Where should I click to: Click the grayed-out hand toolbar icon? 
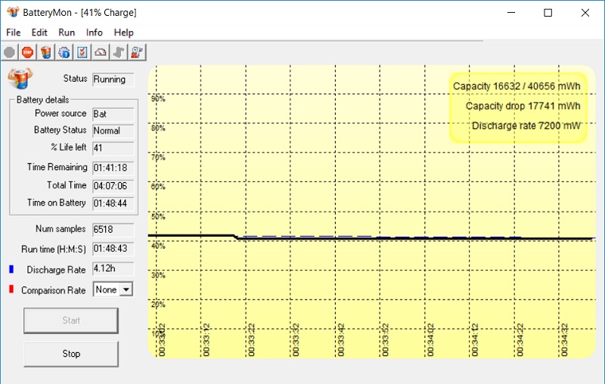[x=119, y=52]
